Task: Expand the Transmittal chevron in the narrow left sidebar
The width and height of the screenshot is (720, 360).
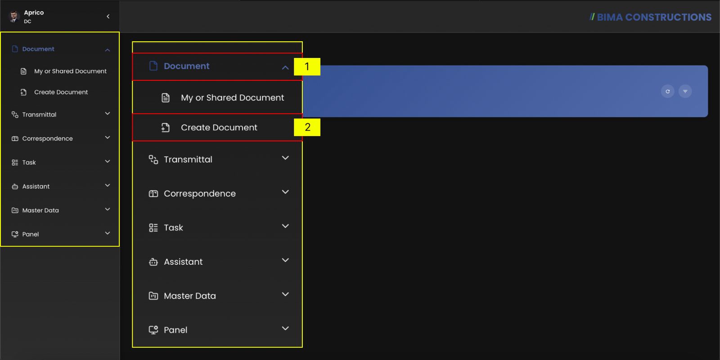Action: tap(108, 114)
